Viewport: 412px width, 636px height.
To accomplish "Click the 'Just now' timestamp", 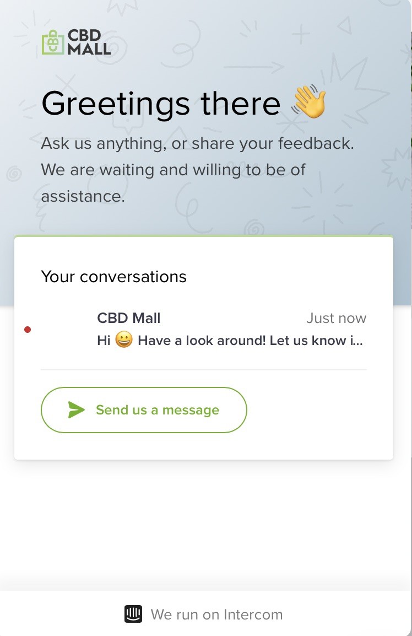I will coord(336,318).
